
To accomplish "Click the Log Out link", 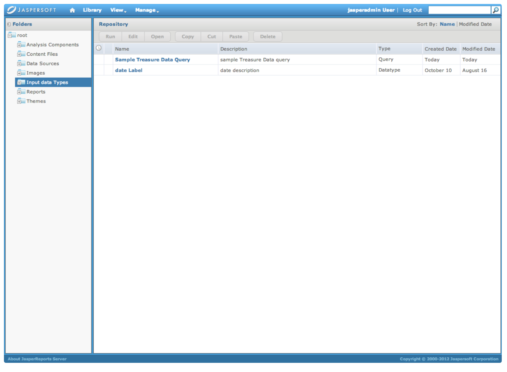I will pyautogui.click(x=412, y=10).
